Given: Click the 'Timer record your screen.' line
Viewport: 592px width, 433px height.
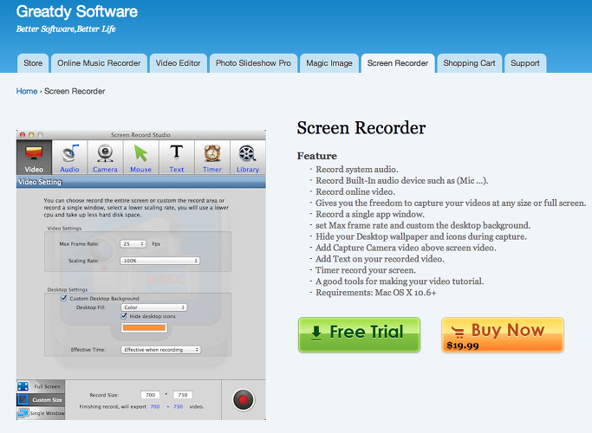Looking at the screenshot, I should (x=366, y=270).
